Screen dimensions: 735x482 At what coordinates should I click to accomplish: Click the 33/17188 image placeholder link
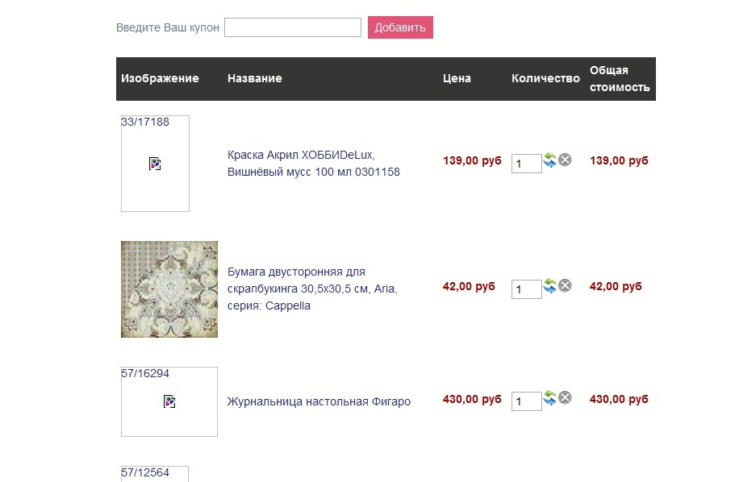point(155,164)
